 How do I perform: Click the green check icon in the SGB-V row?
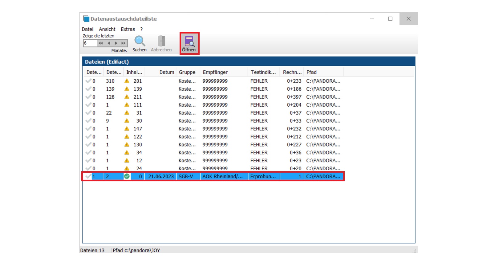point(127,176)
